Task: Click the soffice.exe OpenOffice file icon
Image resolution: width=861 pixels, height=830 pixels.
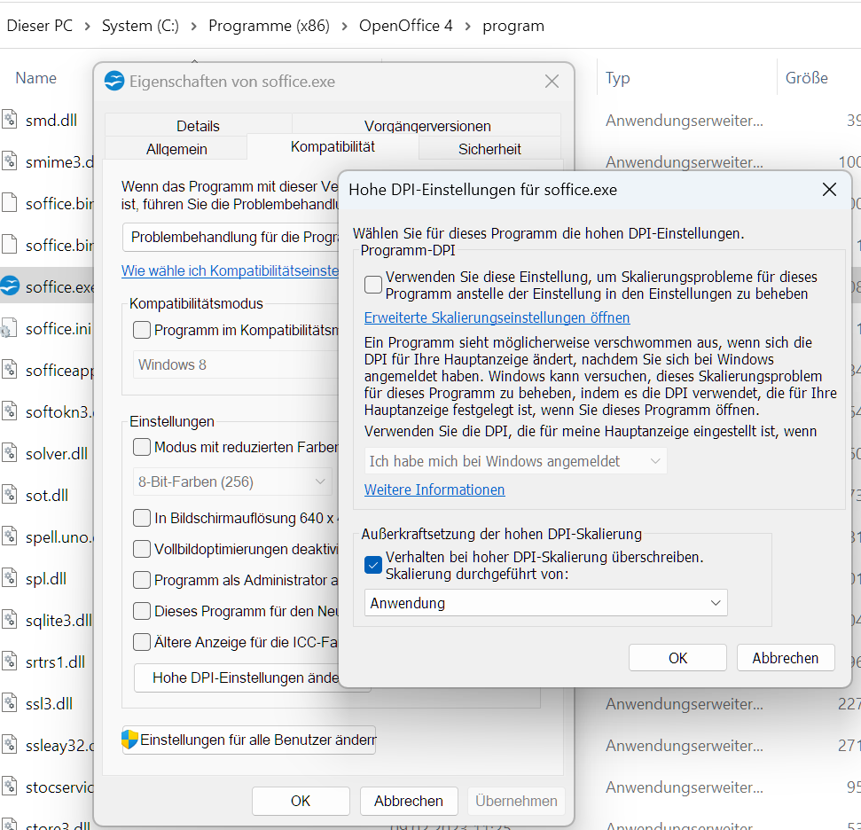Action: (10, 286)
